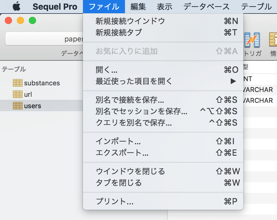Open the database selector dropdown
Image resolution: width=277 pixels, height=220 pixels.
pyautogui.click(x=44, y=39)
